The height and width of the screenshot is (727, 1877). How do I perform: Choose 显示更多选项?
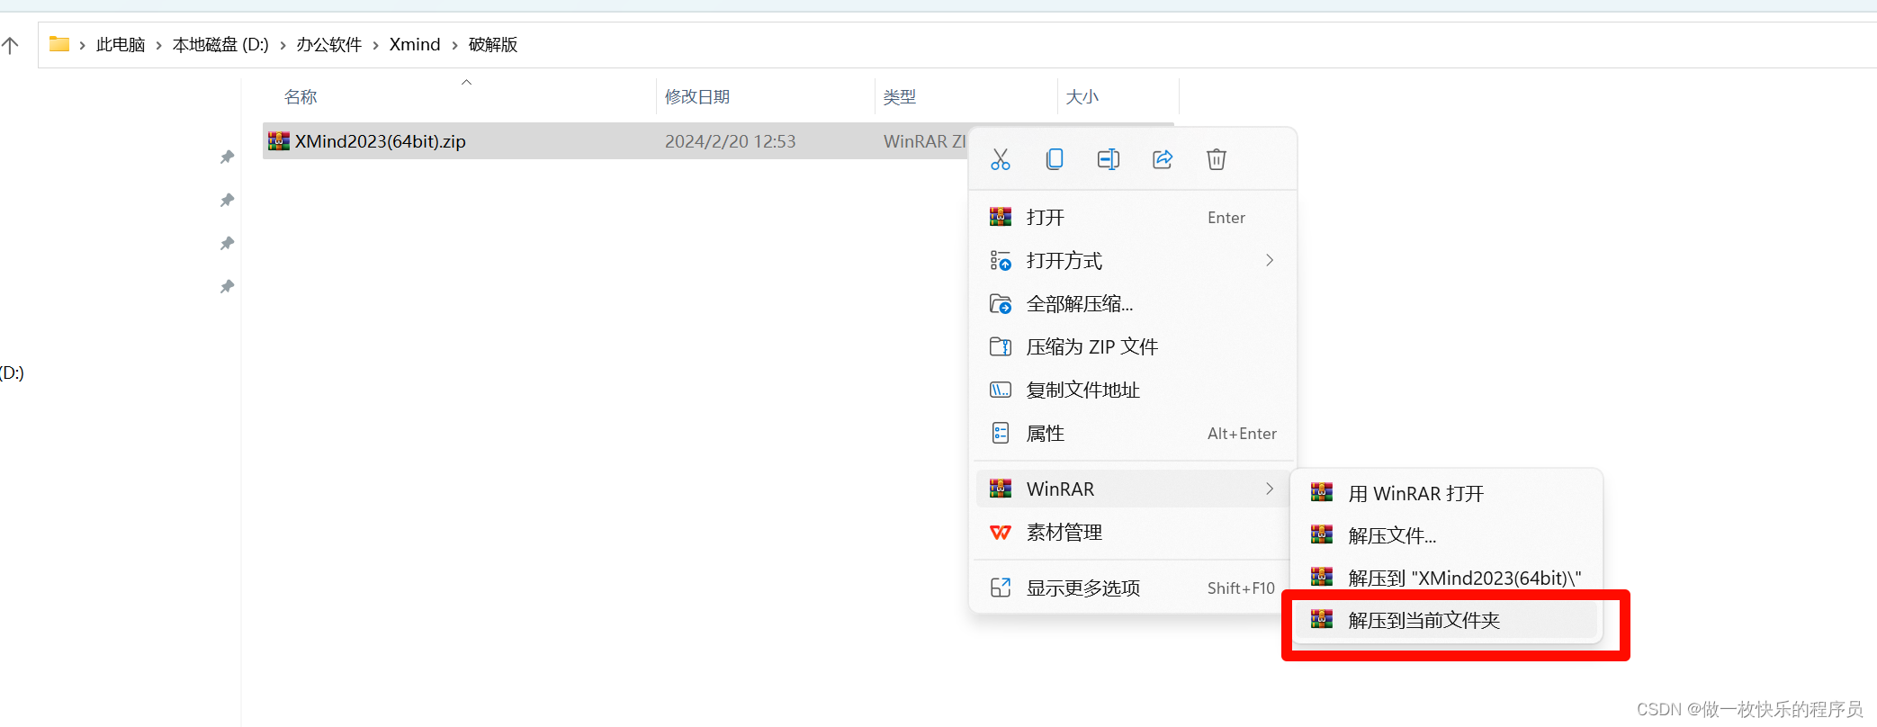[1133, 588]
